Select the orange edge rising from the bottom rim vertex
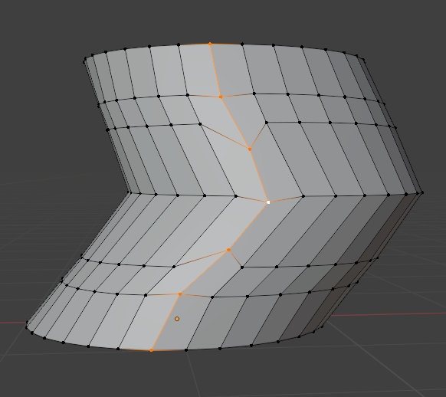This screenshot has height=397, width=446. pyautogui.click(x=166, y=322)
